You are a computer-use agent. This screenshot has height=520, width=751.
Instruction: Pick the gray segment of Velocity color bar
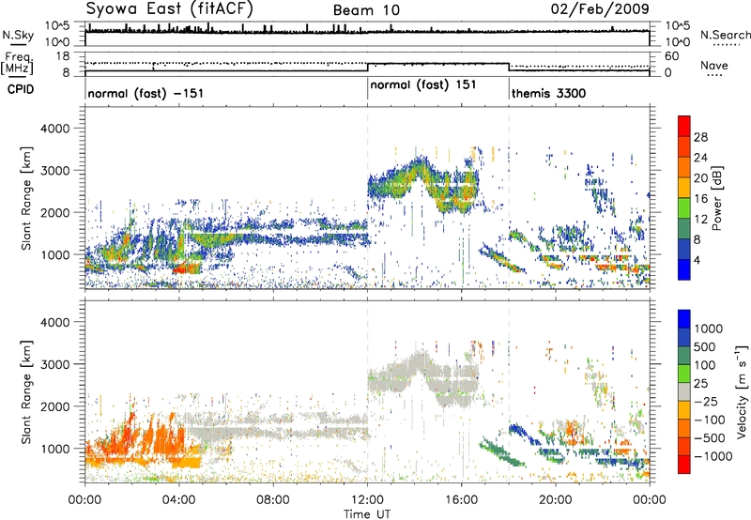click(x=684, y=392)
